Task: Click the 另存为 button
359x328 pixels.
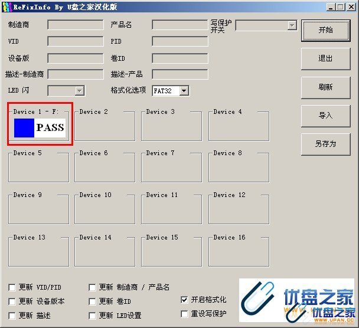Action: [325, 143]
